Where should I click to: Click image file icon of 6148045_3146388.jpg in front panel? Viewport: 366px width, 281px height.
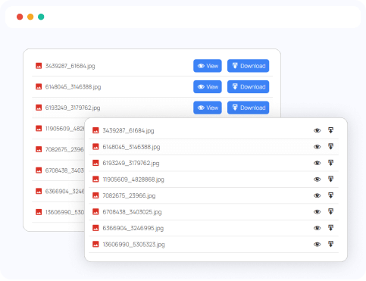pos(95,147)
